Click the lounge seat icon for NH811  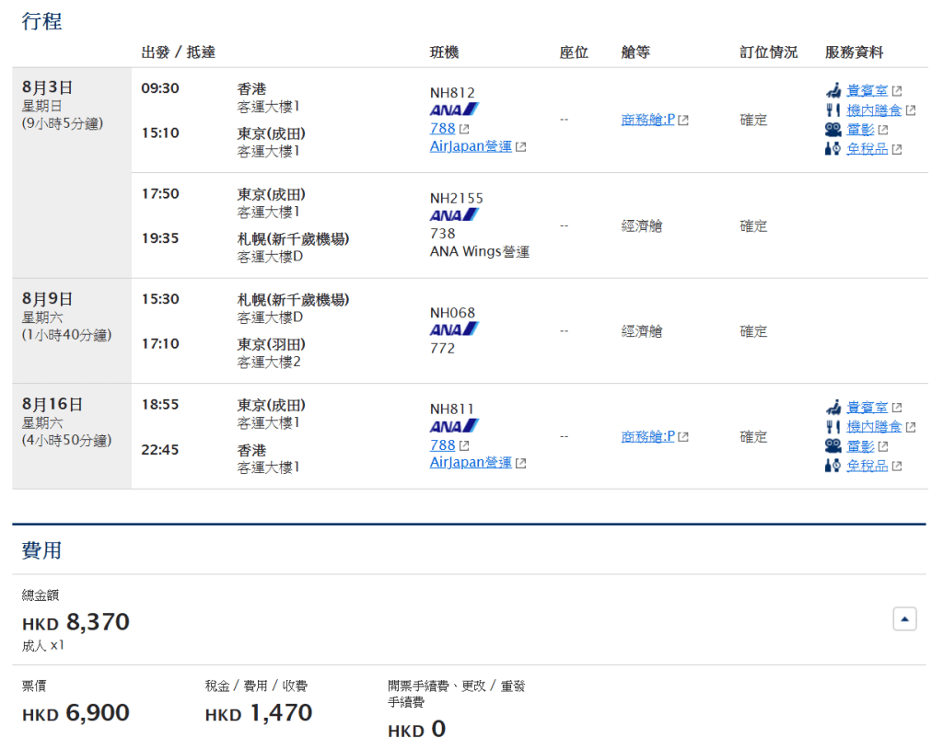click(x=832, y=408)
